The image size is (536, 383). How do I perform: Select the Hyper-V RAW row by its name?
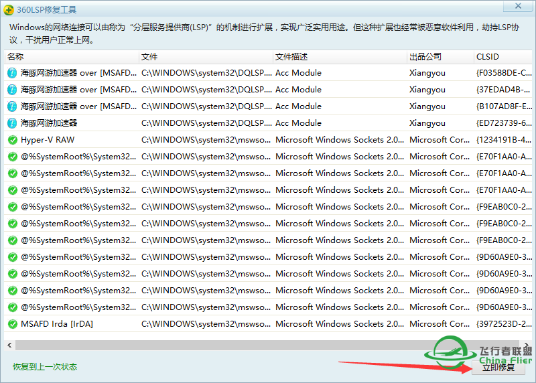(48, 140)
